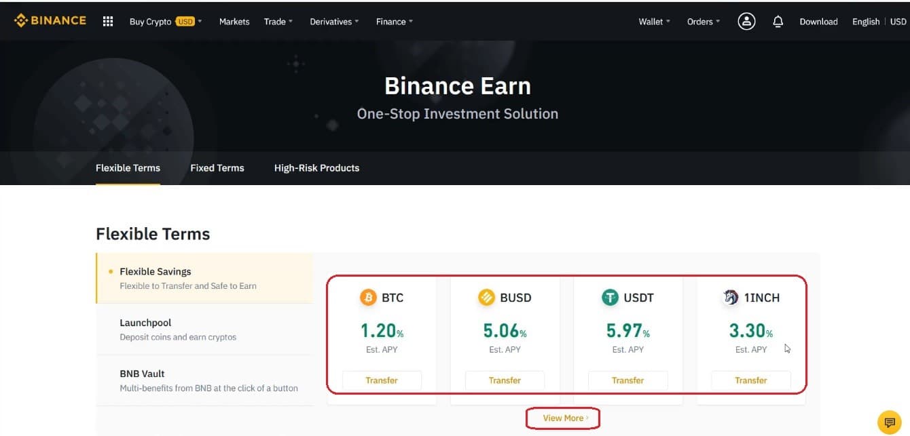Change language from English

(866, 22)
